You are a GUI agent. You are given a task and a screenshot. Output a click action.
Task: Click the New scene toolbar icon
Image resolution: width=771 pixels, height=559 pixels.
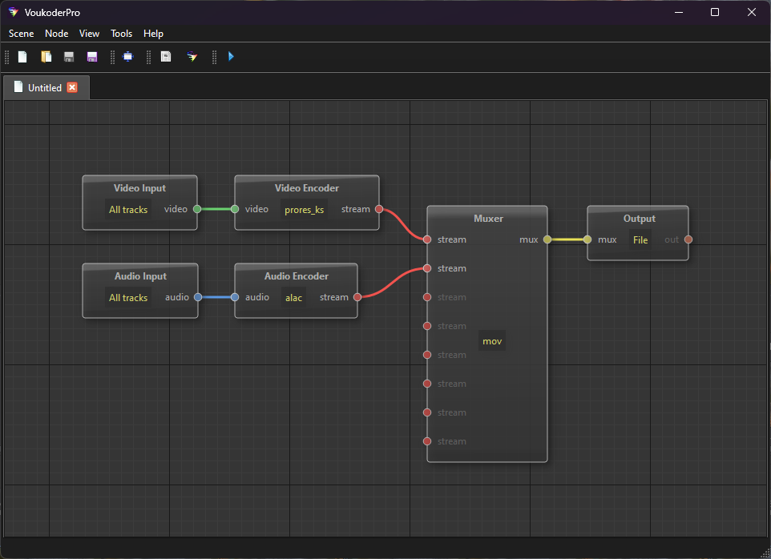point(23,57)
